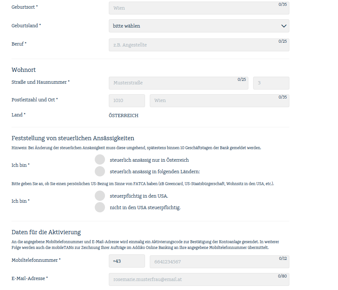Viewport: 338px width, 290px height.
Task: Select "steuerpflichtig in den USA"
Action: pos(100,195)
